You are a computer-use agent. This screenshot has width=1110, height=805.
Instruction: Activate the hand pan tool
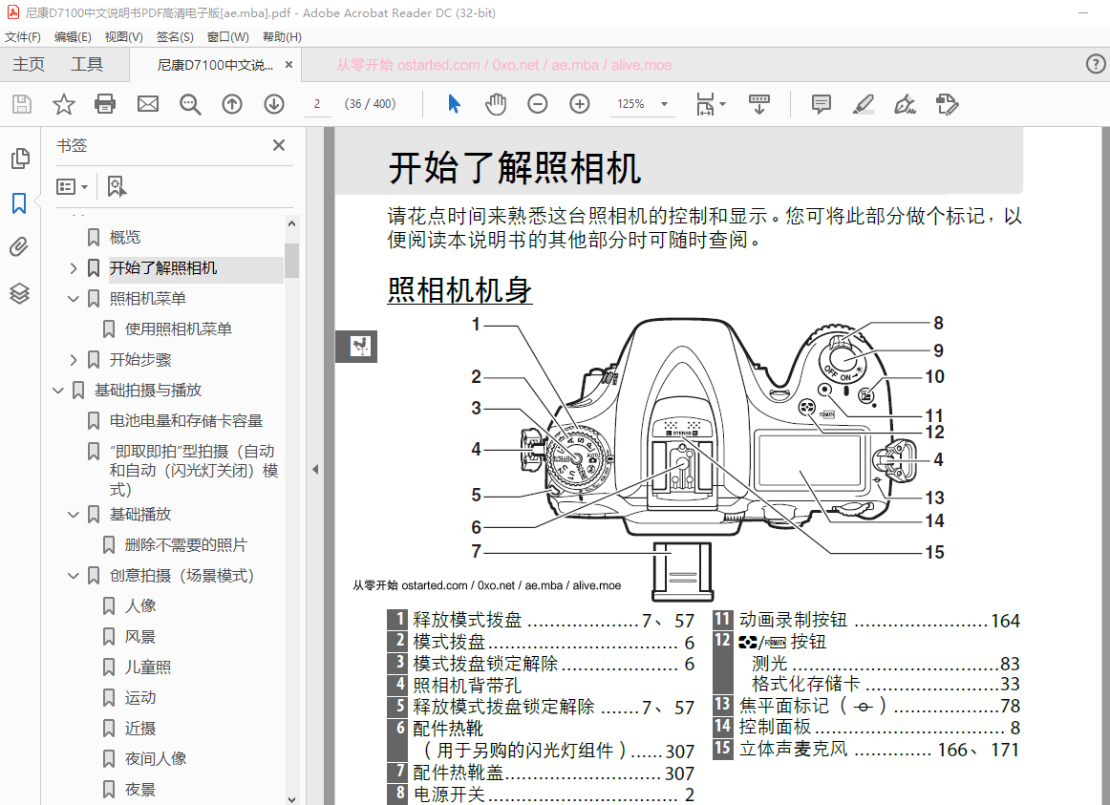(496, 105)
